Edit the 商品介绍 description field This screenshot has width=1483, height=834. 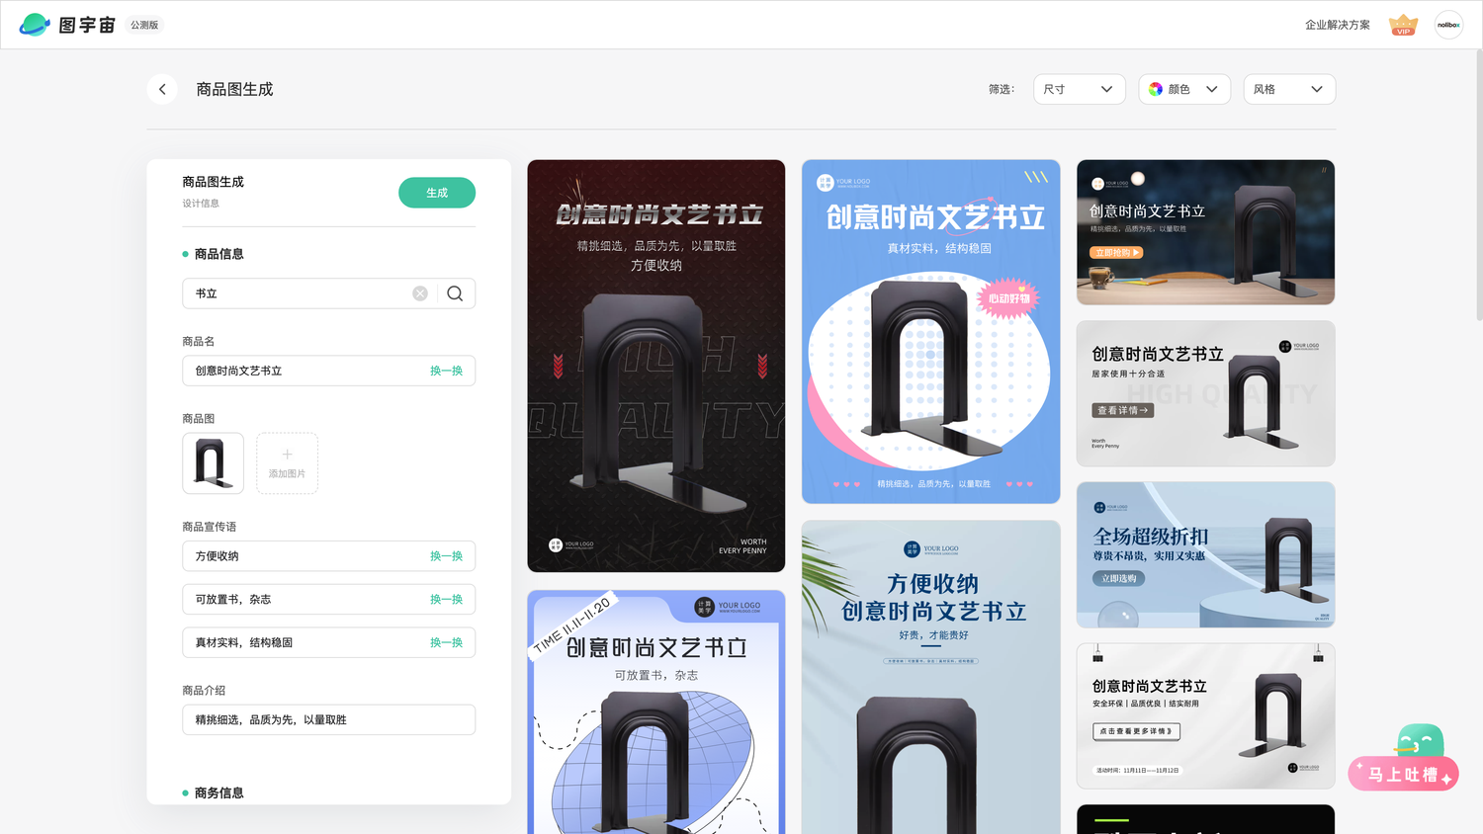coord(328,719)
